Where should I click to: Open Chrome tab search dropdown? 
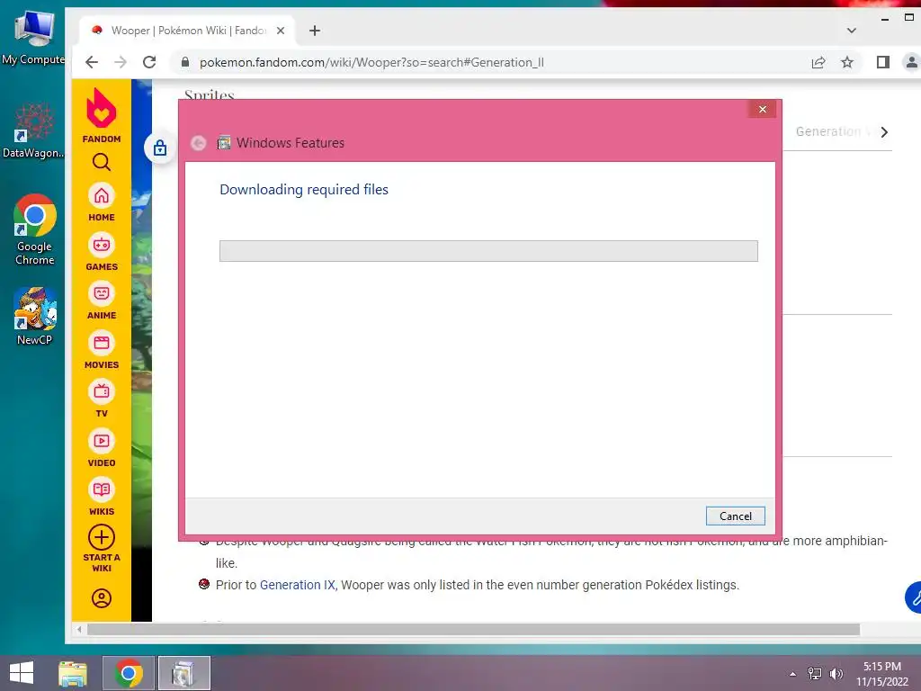click(x=851, y=31)
